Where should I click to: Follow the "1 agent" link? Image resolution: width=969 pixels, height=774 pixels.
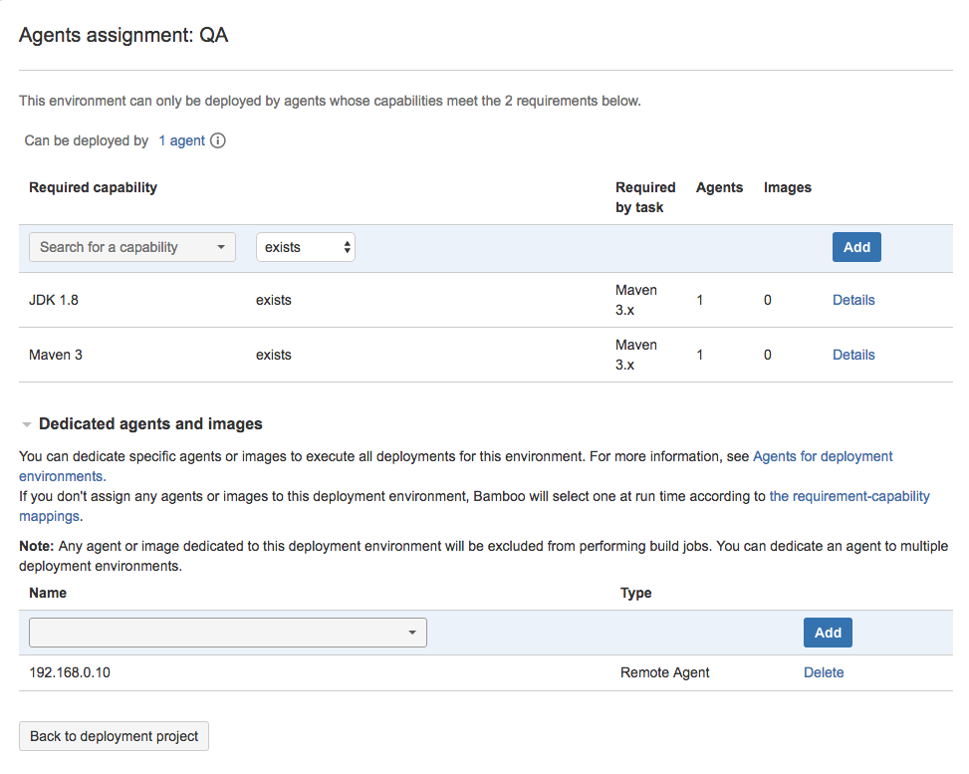tap(180, 140)
